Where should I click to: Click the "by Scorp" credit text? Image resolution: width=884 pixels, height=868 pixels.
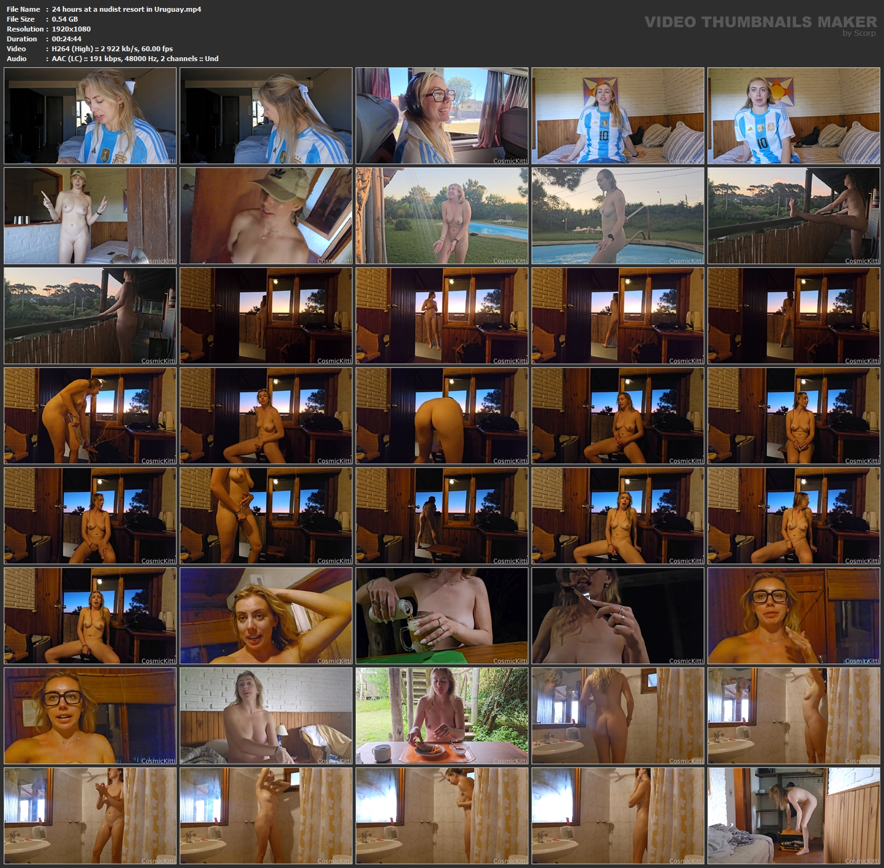tap(859, 33)
